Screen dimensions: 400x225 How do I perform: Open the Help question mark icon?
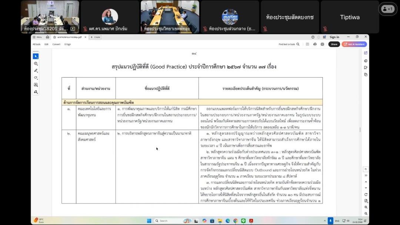(313, 37)
